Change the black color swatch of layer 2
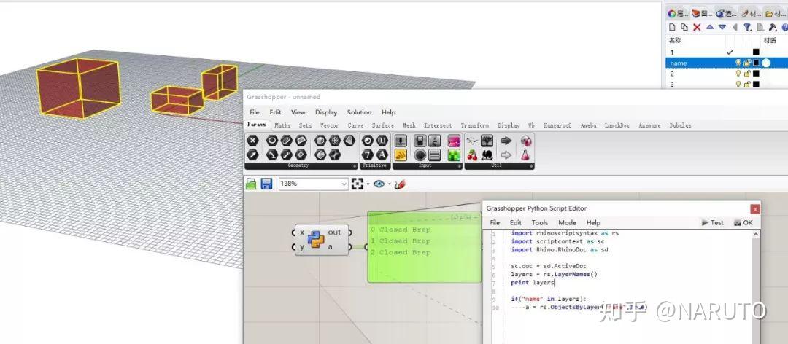Screen dimensions: 788x344 pos(756,74)
